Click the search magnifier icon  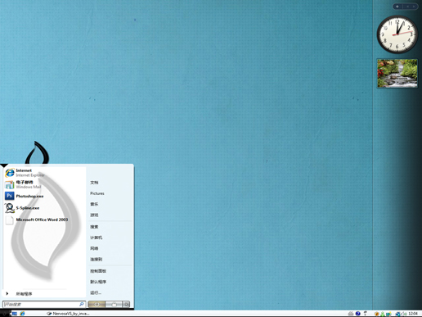(81, 304)
